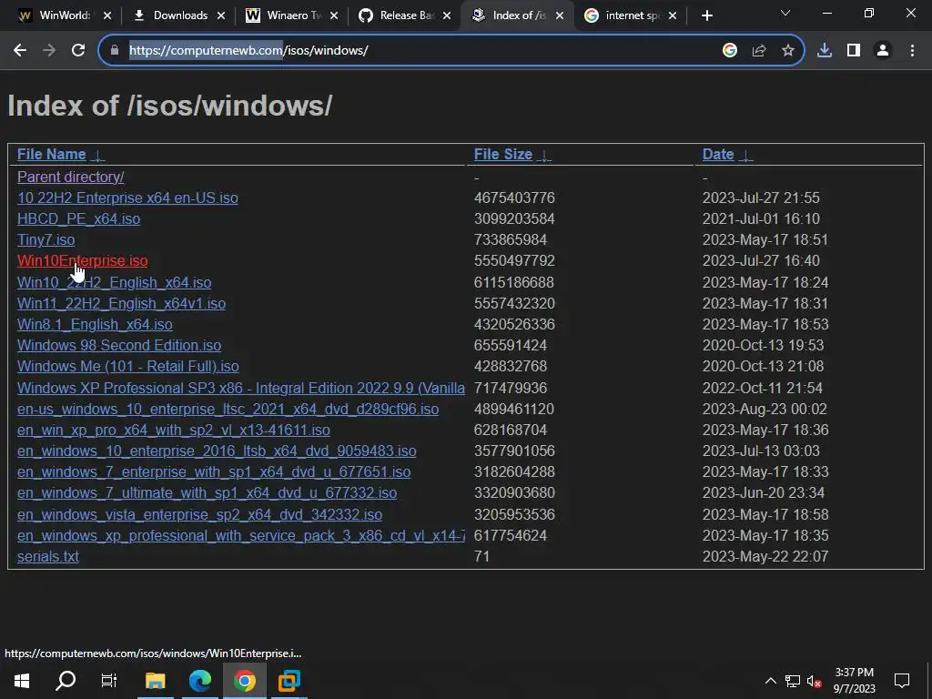932x699 pixels.
Task: Download en_win_xp_pro_x64_with_sp2 iso
Action: click(x=174, y=431)
